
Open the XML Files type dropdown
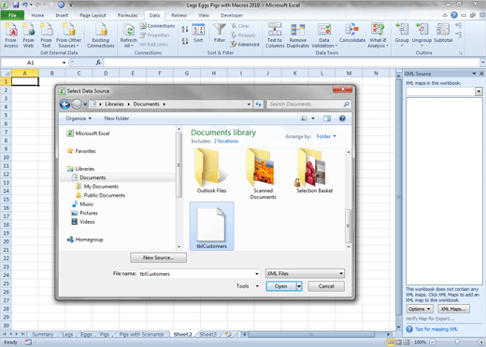point(305,273)
